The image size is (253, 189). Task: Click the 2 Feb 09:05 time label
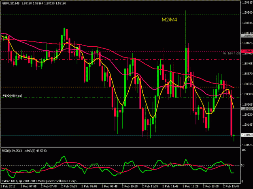[x=89, y=187]
